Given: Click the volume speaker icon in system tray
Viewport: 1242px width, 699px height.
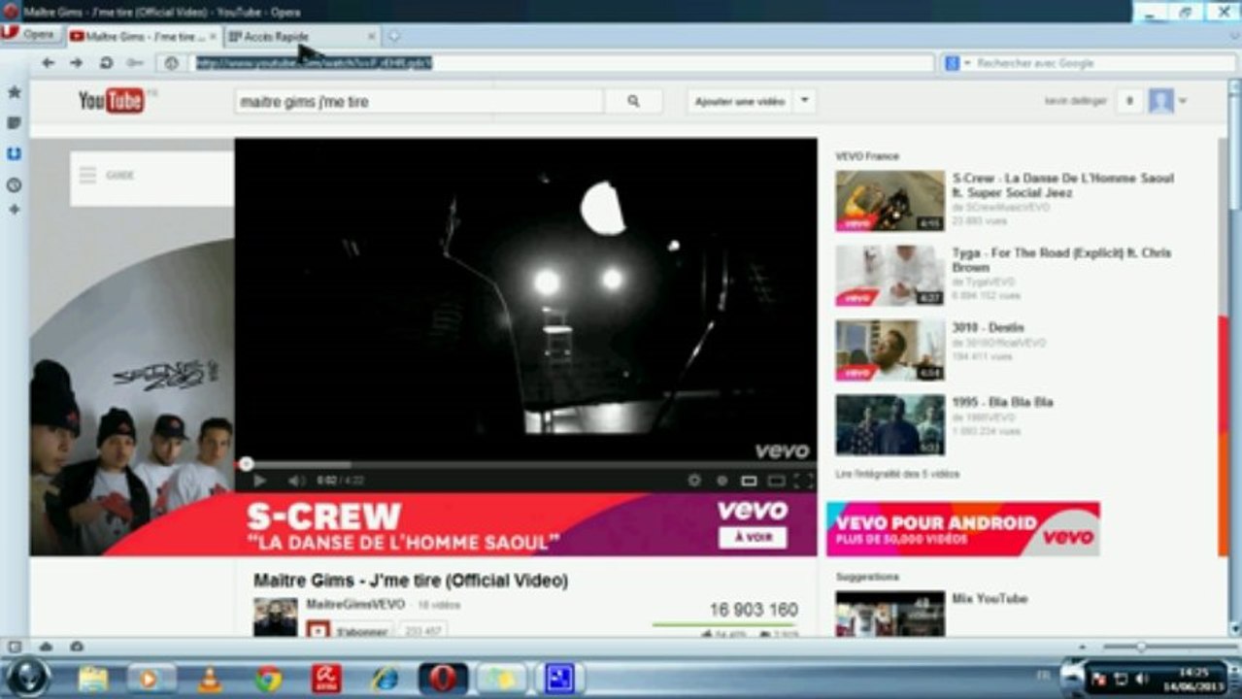Looking at the screenshot, I should click(1142, 678).
